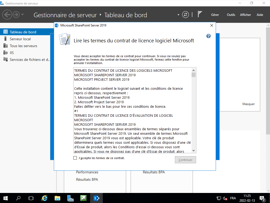Open File Explorer from the taskbar
270x203 pixels.
coord(57,198)
